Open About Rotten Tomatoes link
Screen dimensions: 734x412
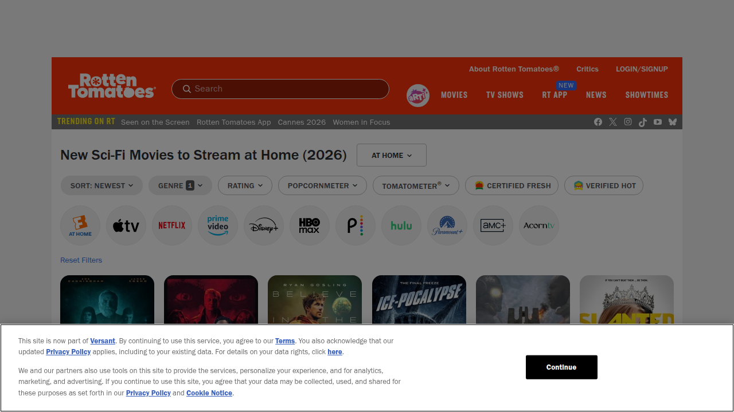(514, 69)
